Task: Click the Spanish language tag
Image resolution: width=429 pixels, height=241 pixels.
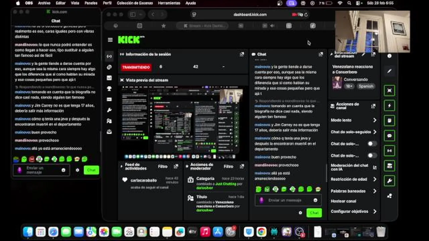Action: 366,86
